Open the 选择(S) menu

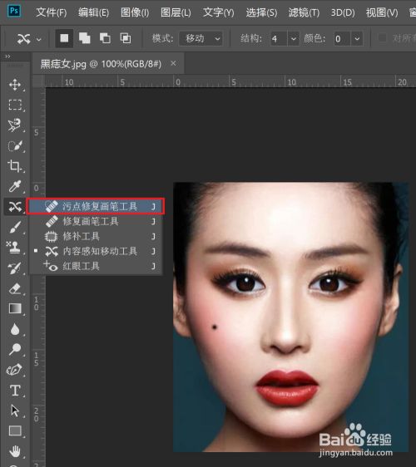pyautogui.click(x=261, y=12)
